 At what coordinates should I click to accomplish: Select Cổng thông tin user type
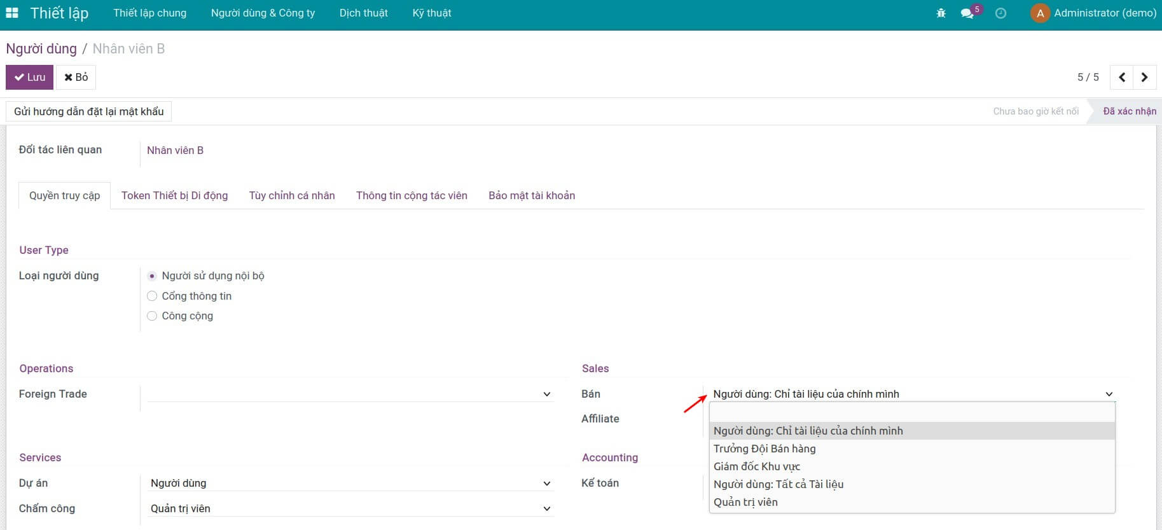(152, 296)
